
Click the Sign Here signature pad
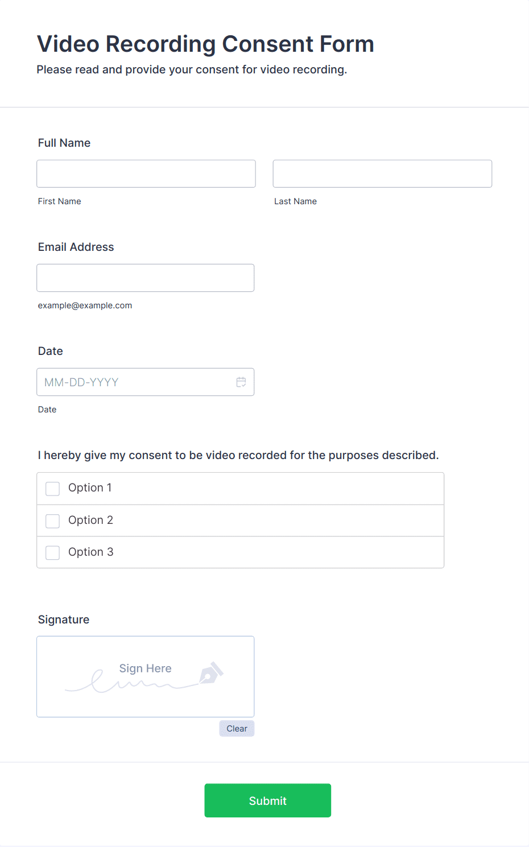pos(146,676)
